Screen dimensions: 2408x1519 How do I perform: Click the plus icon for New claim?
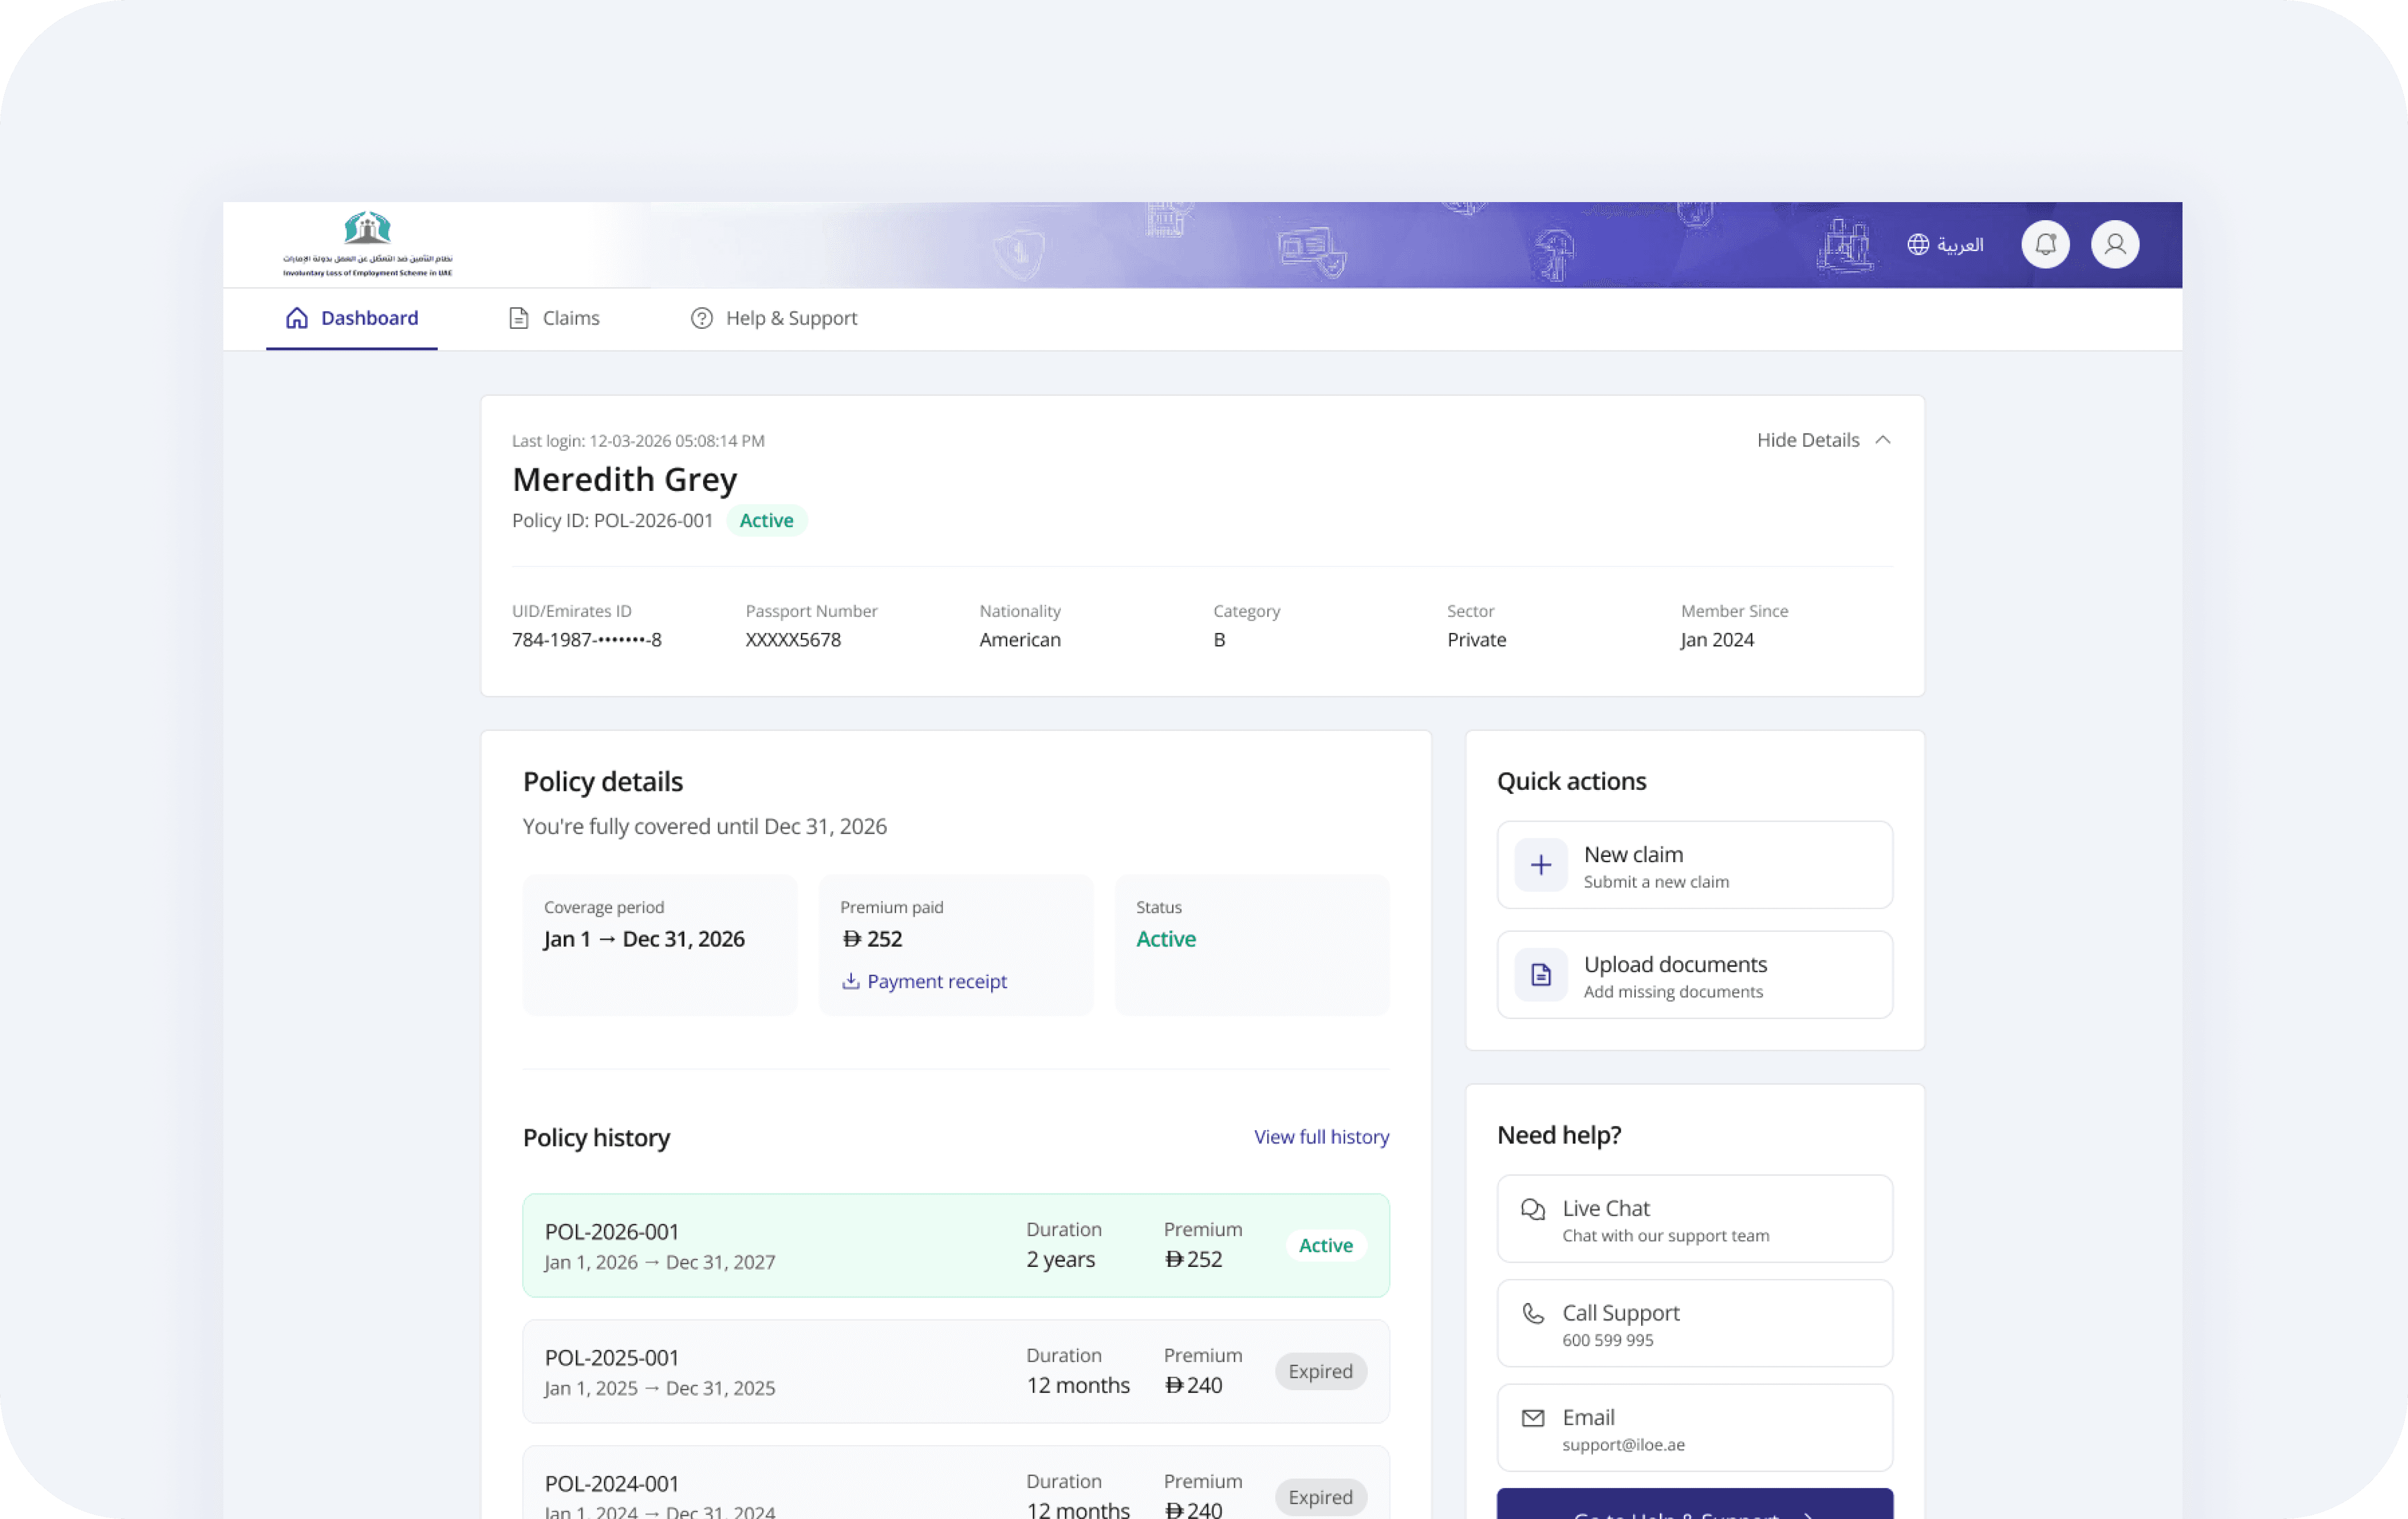point(1540,865)
